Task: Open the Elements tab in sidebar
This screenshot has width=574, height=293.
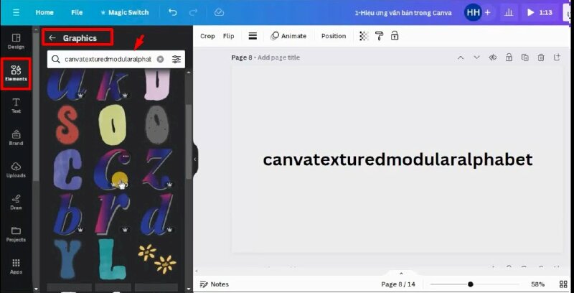Action: click(x=16, y=73)
